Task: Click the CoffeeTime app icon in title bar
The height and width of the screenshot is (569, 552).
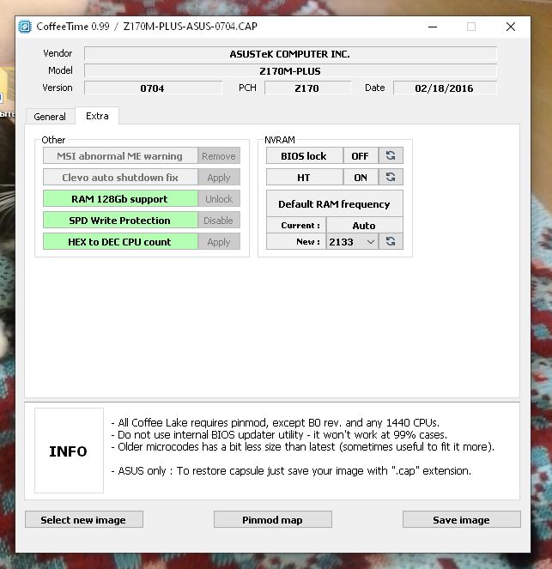Action: point(25,27)
